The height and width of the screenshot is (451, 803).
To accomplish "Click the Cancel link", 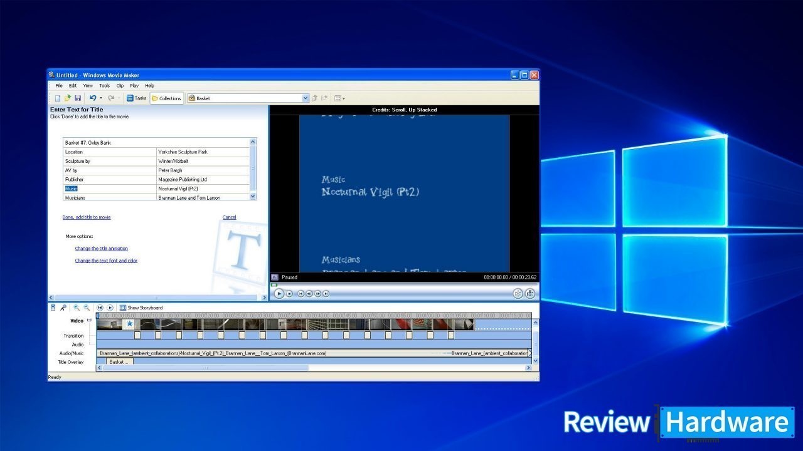I will 230,217.
